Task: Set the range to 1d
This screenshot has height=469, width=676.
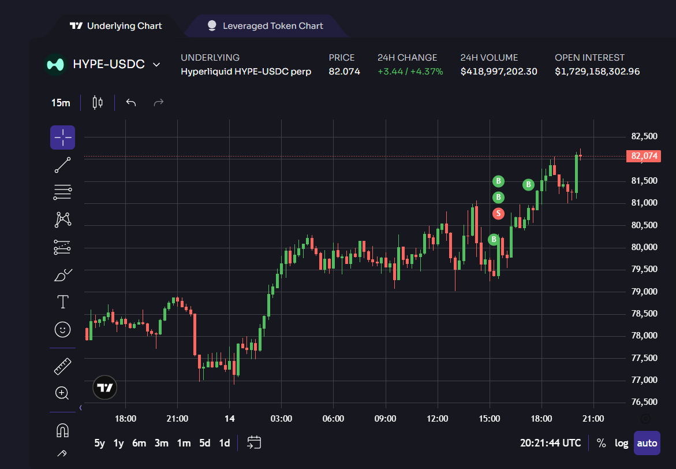Action: pyautogui.click(x=224, y=443)
